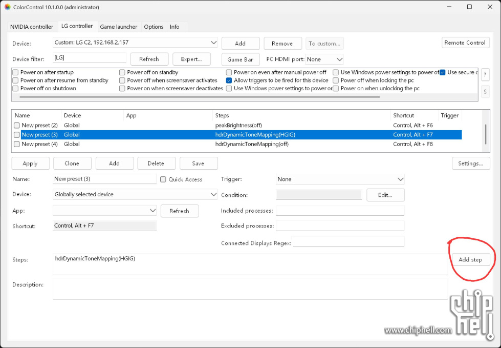
Task: Tick the checkbox for New preset (2)
Action: 16,126
